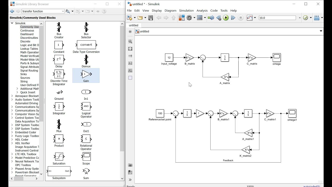Image resolution: width=332 pixels, height=187 pixels.
Task: Click the Run simulation play button
Action: click(226, 18)
